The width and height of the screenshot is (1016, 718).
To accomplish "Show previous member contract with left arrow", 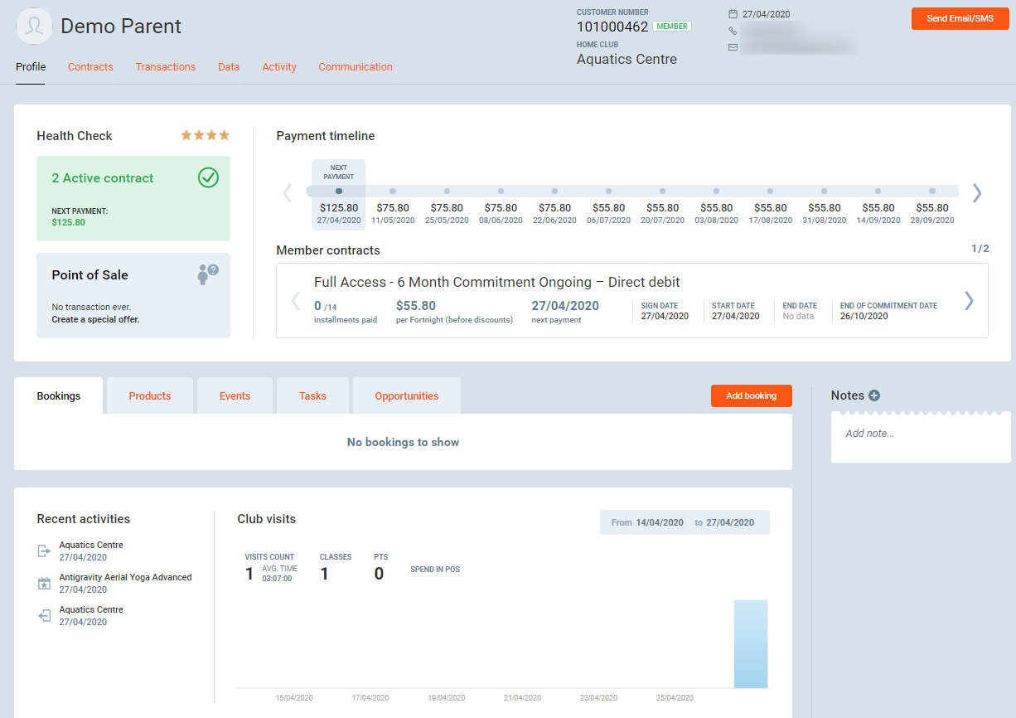I will tap(296, 301).
